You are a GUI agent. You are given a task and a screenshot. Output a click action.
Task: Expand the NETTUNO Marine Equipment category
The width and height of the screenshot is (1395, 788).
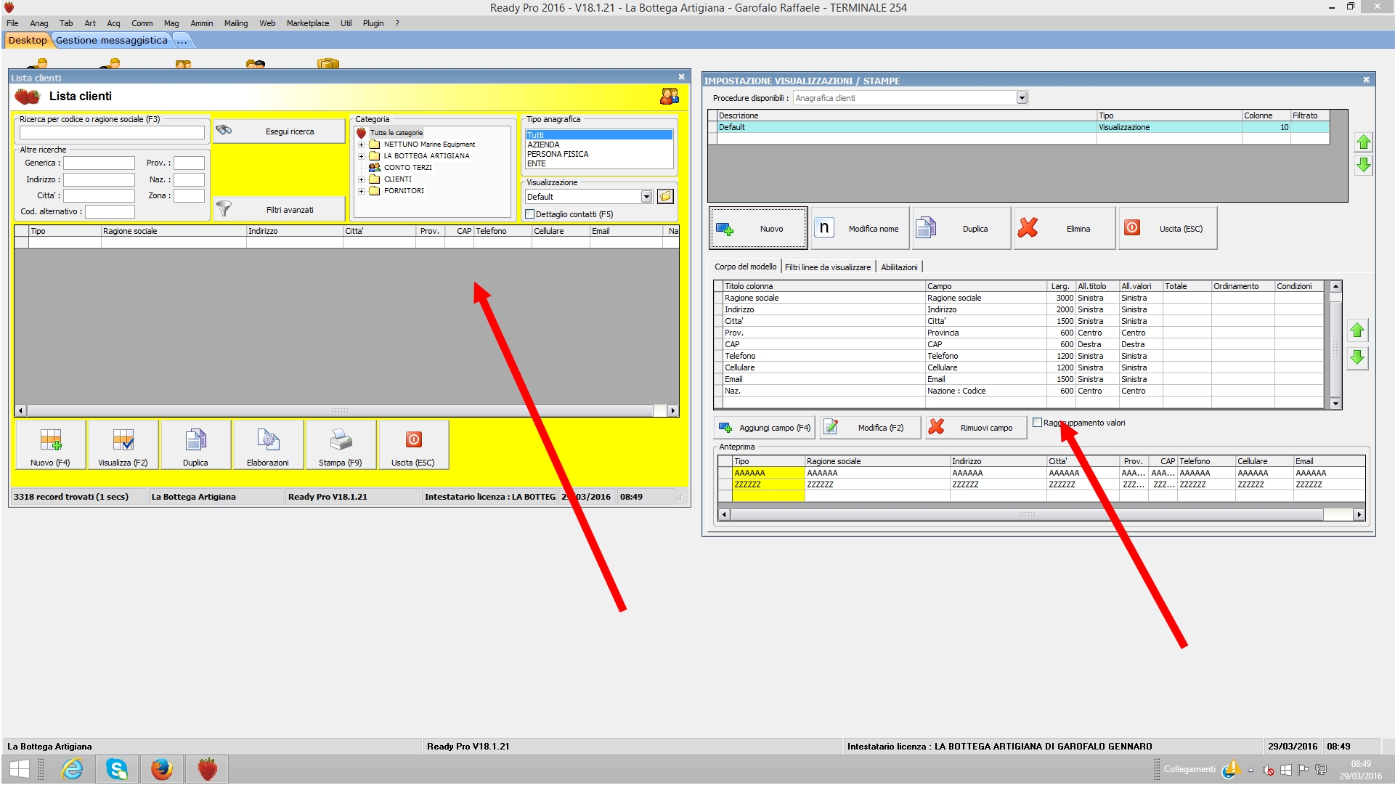click(x=361, y=145)
